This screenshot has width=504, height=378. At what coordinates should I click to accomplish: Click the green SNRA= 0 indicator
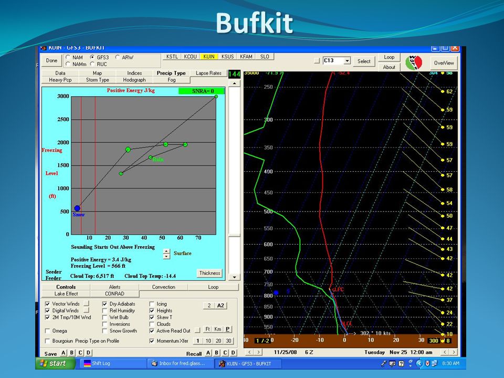tap(202, 91)
